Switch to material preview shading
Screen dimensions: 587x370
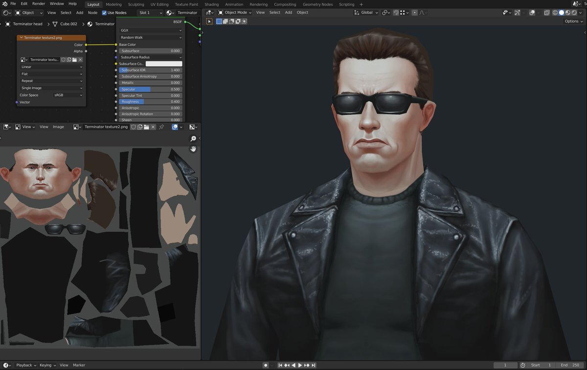[x=567, y=13]
